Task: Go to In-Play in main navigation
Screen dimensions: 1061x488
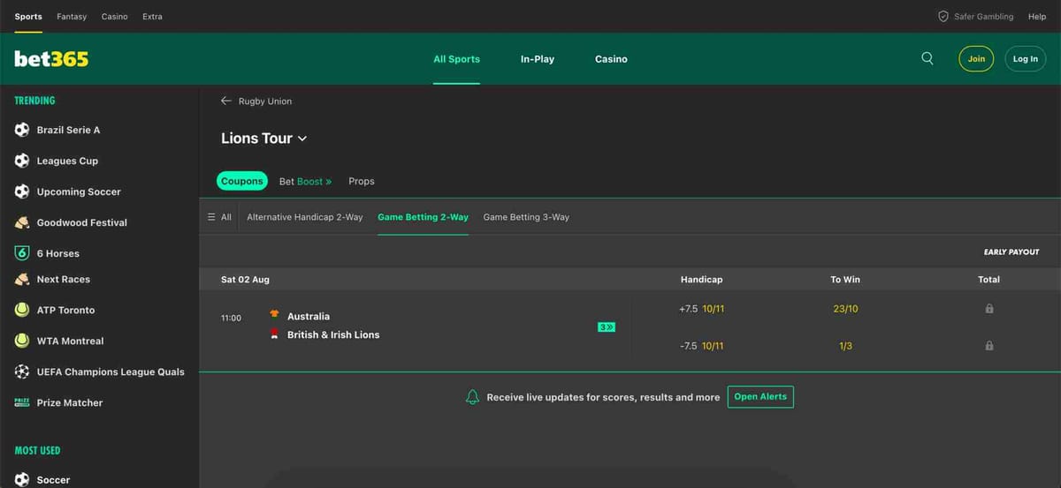Action: coord(538,59)
